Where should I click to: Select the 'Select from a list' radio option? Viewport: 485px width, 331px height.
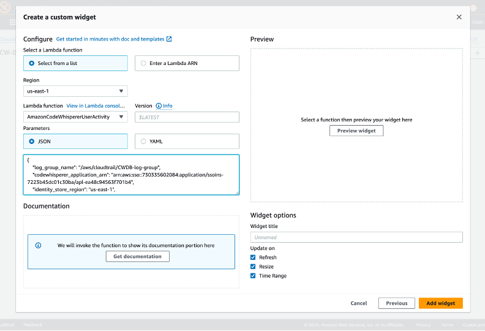[31, 63]
